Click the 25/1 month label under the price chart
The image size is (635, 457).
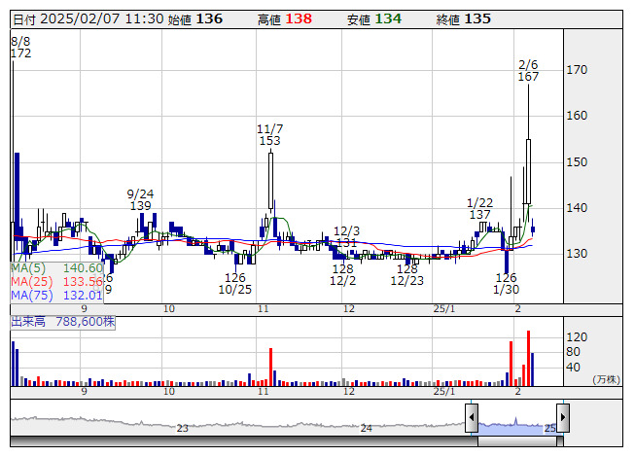444,309
